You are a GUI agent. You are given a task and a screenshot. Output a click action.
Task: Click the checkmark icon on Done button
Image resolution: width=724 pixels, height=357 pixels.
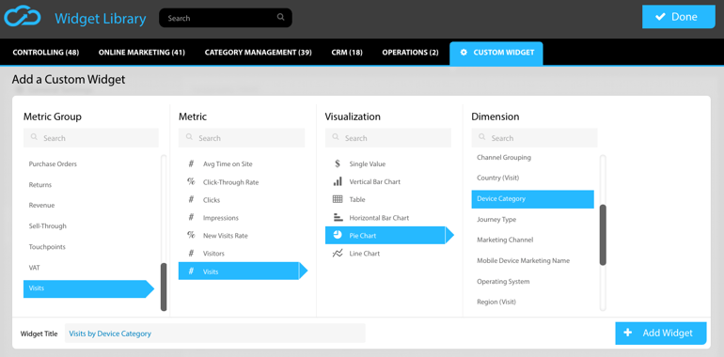point(660,17)
